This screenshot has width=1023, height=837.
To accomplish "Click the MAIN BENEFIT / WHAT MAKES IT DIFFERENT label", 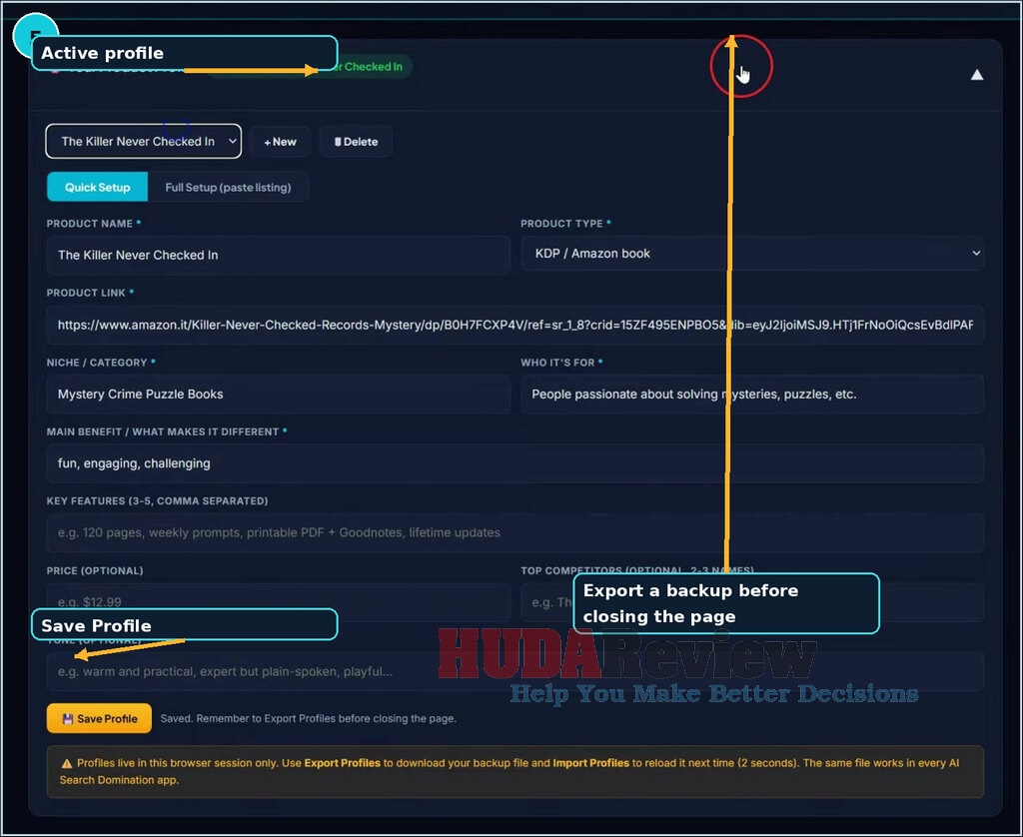I will tap(163, 431).
